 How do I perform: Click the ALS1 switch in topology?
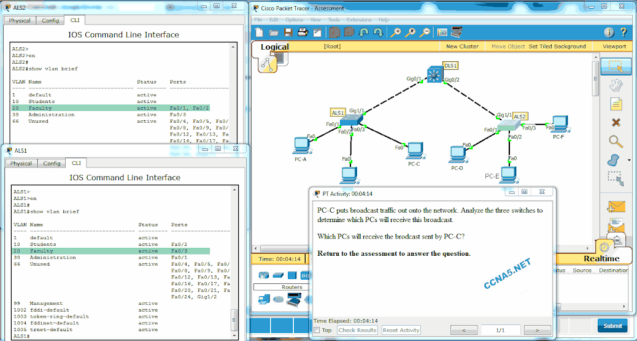click(351, 120)
